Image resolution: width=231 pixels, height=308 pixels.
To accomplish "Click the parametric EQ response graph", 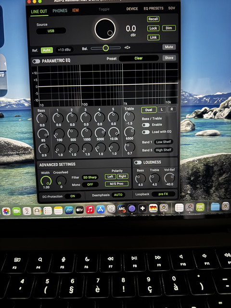I will click(107, 85).
